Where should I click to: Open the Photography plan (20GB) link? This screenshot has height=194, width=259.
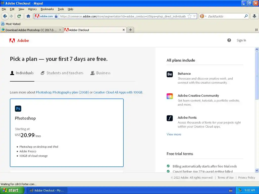coord(71,92)
